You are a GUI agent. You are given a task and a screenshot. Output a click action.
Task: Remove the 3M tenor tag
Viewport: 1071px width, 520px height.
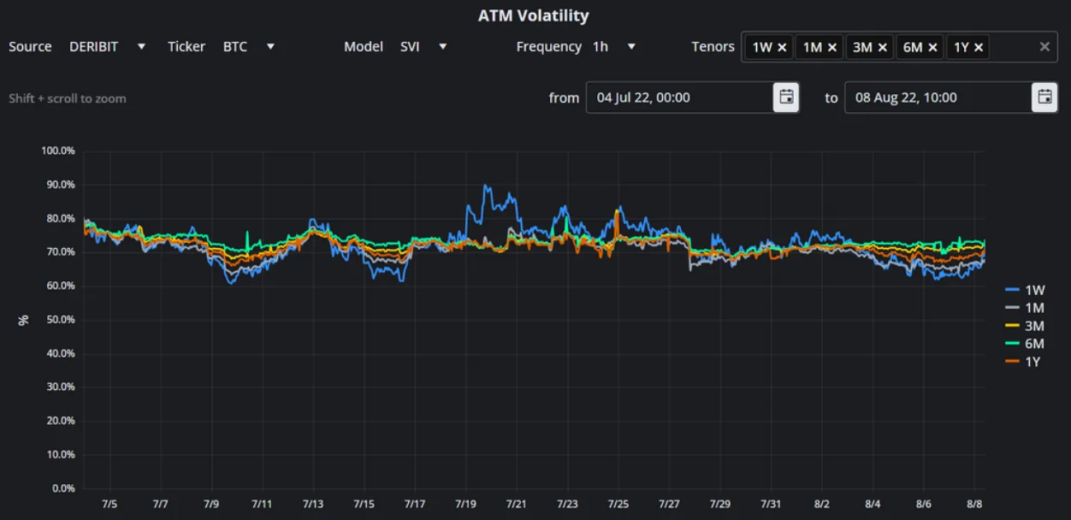tap(883, 47)
